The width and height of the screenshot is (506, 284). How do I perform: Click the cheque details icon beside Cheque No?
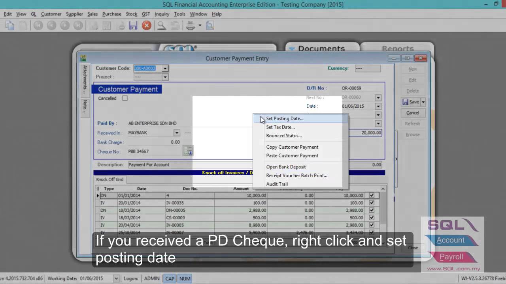pos(188,151)
